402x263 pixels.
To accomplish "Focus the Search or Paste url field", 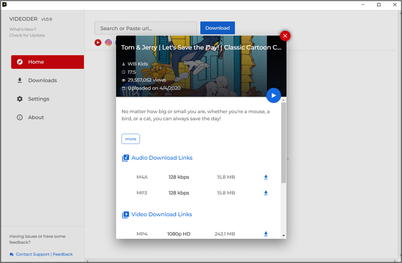I will pos(146,28).
